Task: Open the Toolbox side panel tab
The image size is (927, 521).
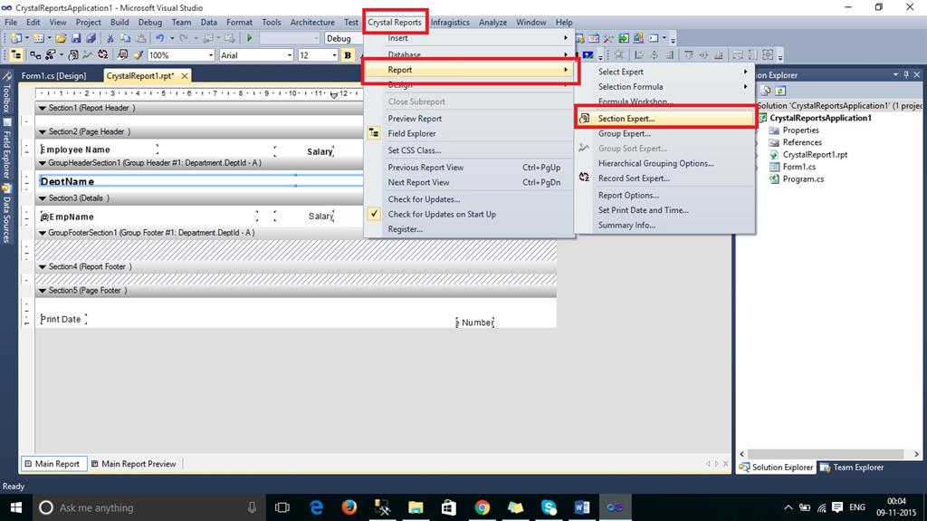Action: pyautogui.click(x=6, y=93)
